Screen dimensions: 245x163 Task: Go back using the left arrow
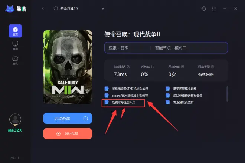(43, 9)
